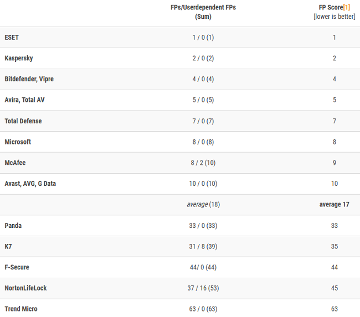Click the K7 vendor name

[x=8, y=247]
